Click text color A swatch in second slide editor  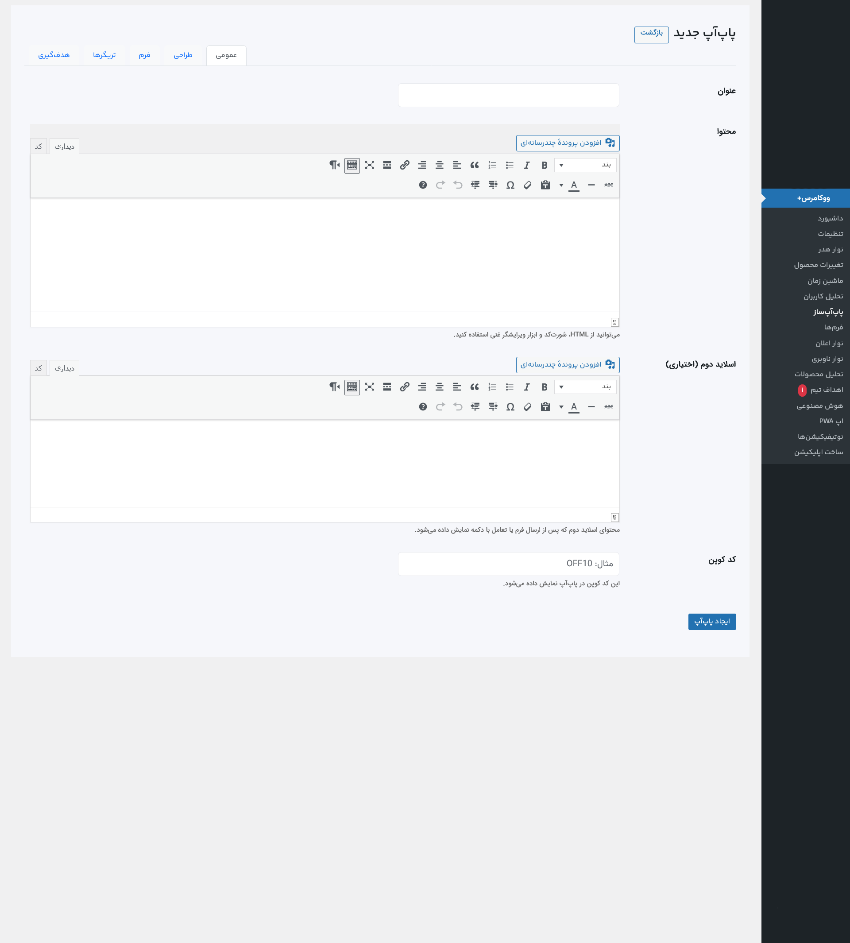pos(573,407)
